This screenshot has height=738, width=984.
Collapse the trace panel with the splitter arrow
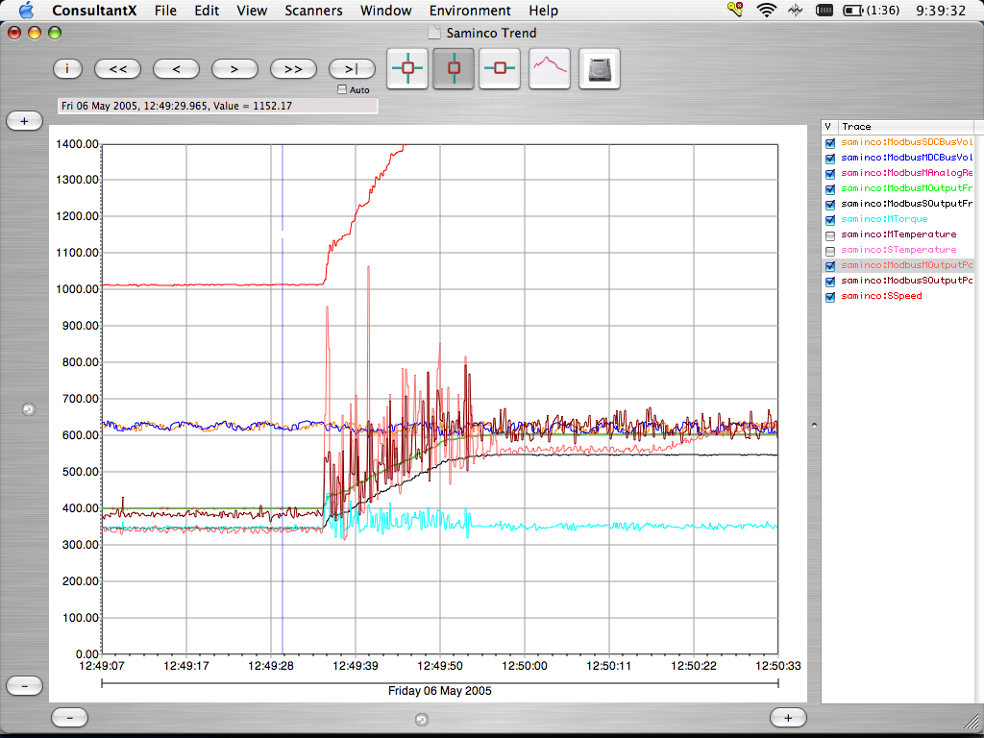(x=814, y=423)
